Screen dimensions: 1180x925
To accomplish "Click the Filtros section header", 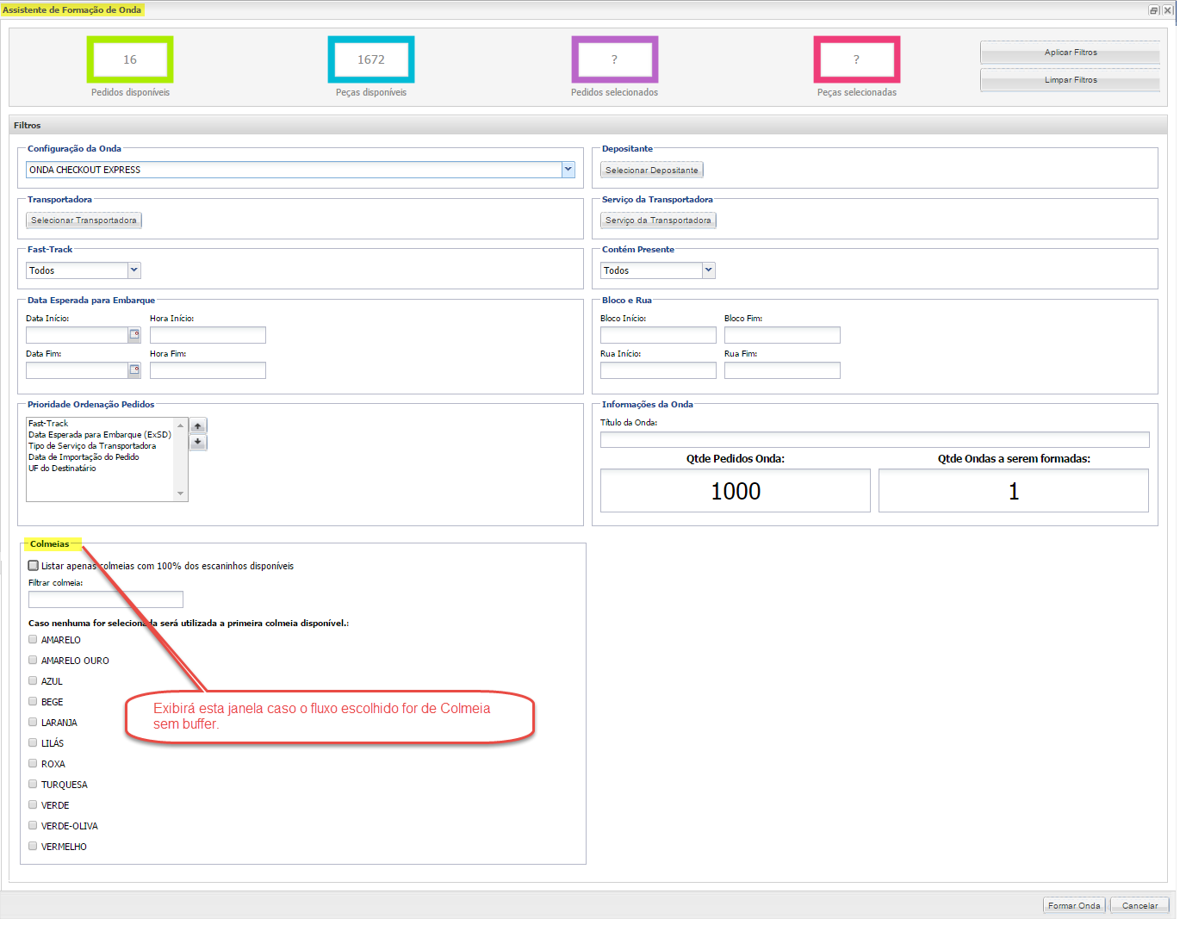I will (588, 125).
